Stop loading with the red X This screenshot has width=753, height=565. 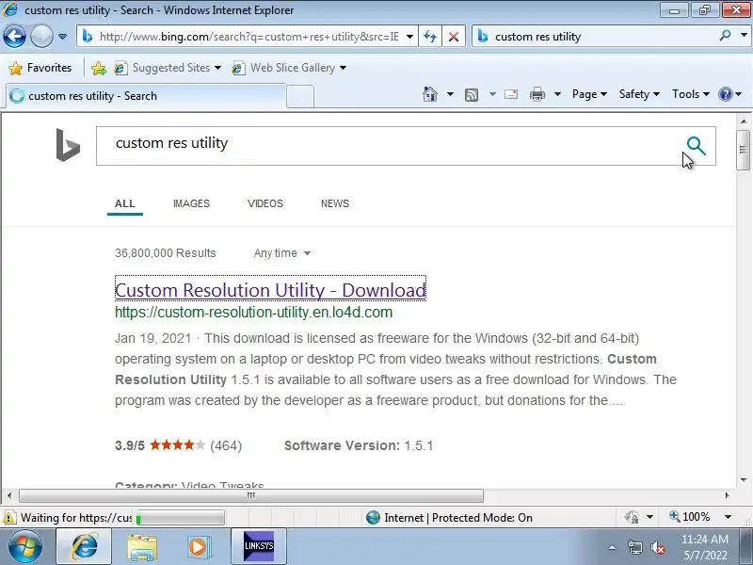pyautogui.click(x=454, y=37)
